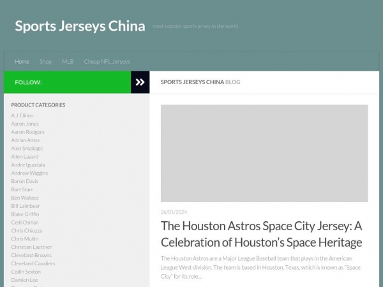Screen dimensions: 383x287
Task: Open the Blake Griffin category
Action: pyautogui.click(x=25, y=214)
